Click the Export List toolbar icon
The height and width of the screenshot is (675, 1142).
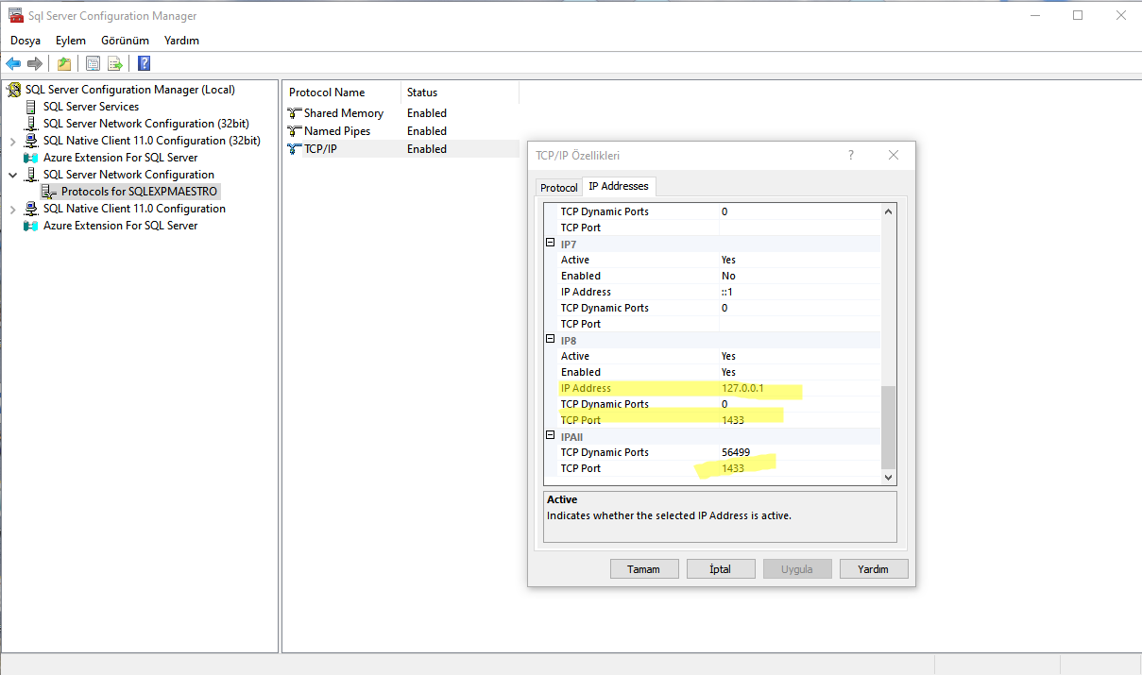[115, 64]
